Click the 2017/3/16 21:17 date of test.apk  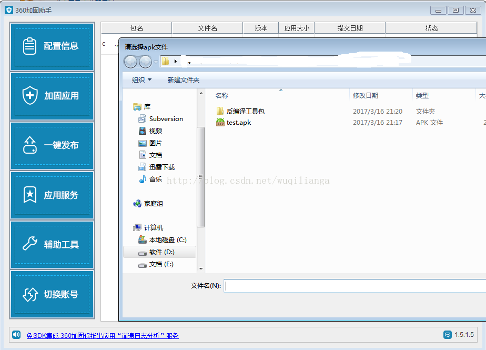(x=378, y=123)
